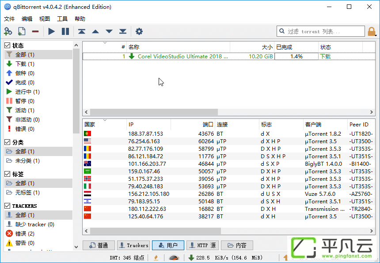Select tracker filter 警告 (0)
Screen dimensions: 380x263
(x=38, y=243)
